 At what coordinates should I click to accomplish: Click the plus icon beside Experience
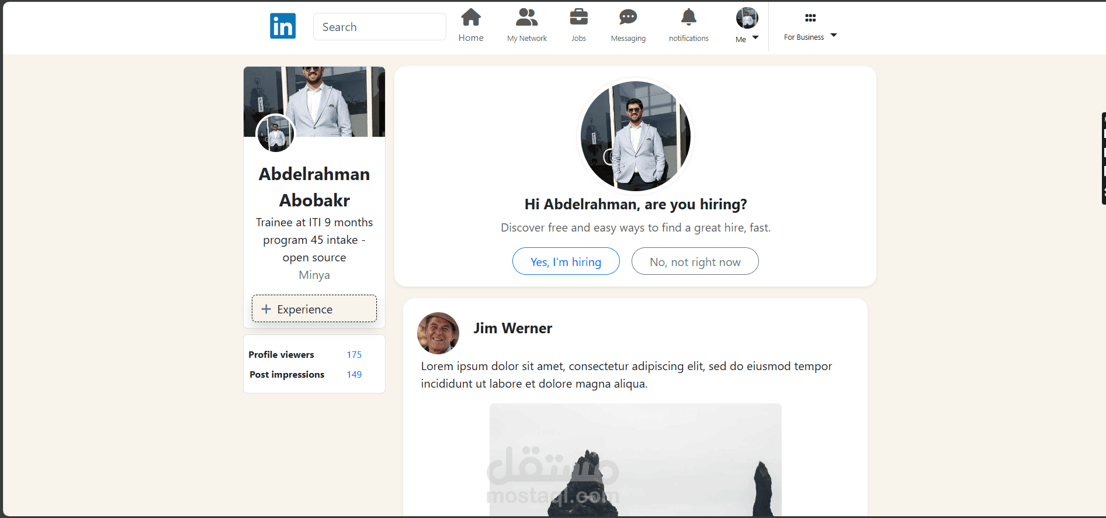coord(266,309)
